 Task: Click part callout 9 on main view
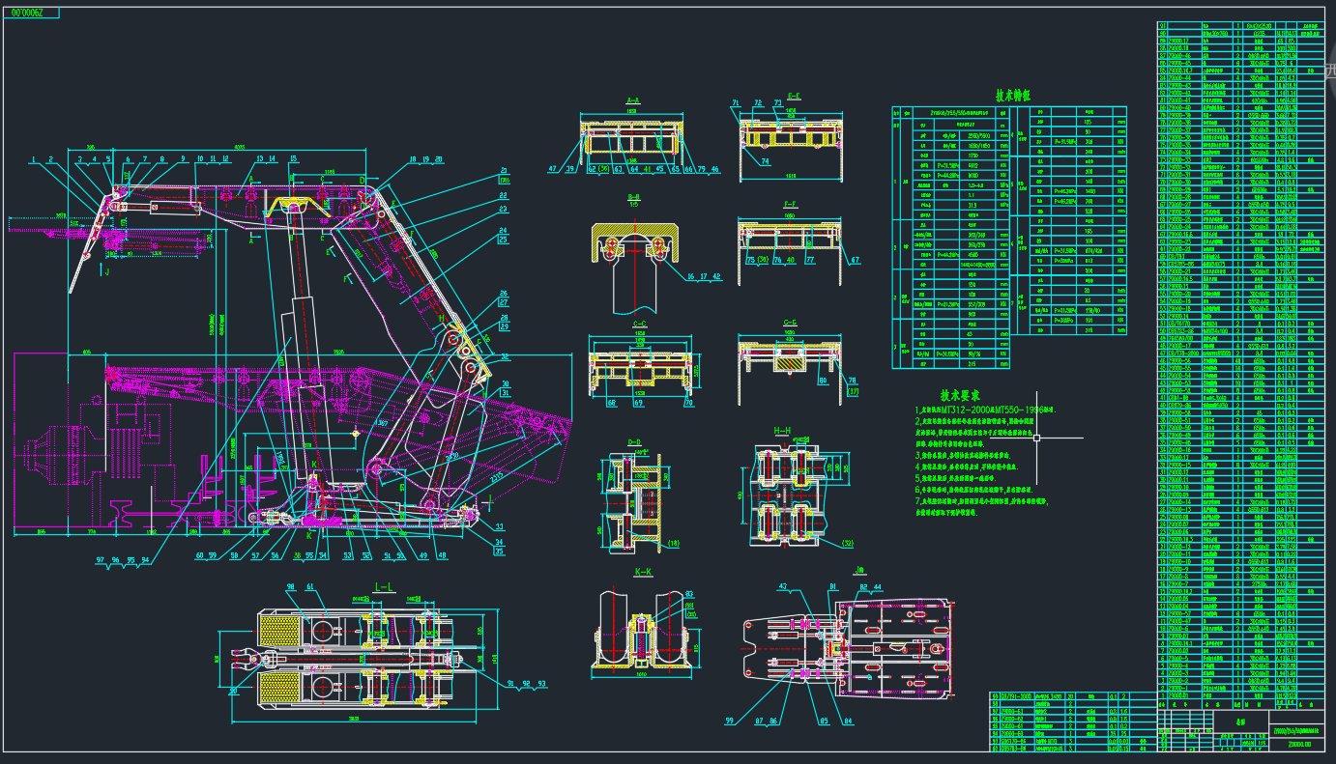(182, 158)
